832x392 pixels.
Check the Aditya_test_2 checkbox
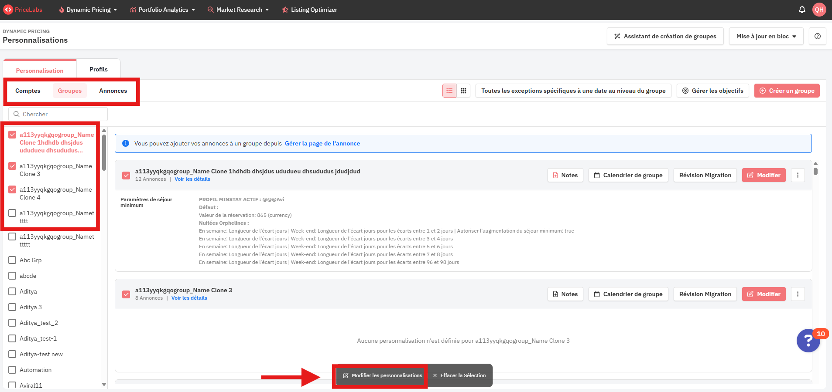pyautogui.click(x=12, y=323)
